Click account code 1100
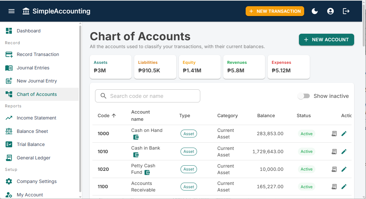This screenshot has width=366, height=199. click(103, 187)
